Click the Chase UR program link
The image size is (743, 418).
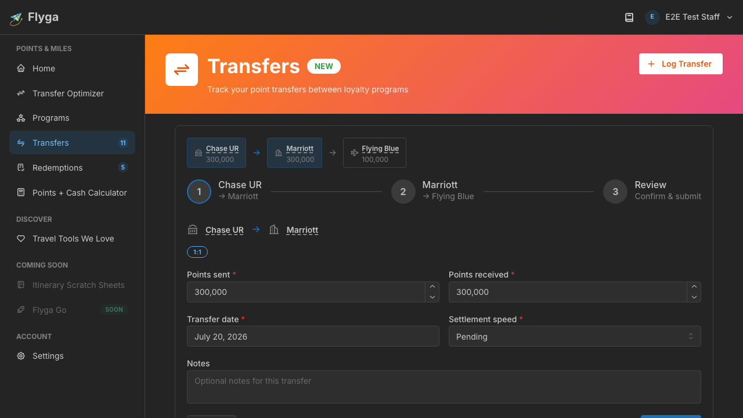(x=225, y=230)
